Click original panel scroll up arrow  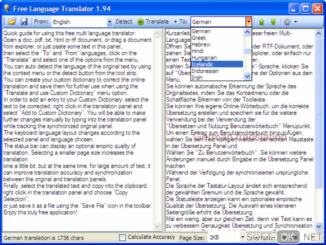tap(157, 33)
